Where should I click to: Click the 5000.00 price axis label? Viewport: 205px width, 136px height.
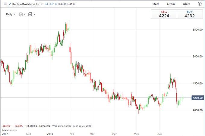[x=197, y=56]
